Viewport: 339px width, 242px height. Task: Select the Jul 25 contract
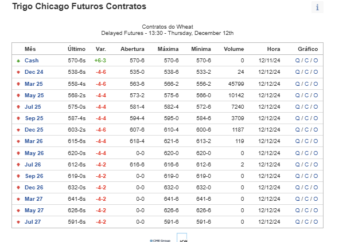click(x=33, y=107)
